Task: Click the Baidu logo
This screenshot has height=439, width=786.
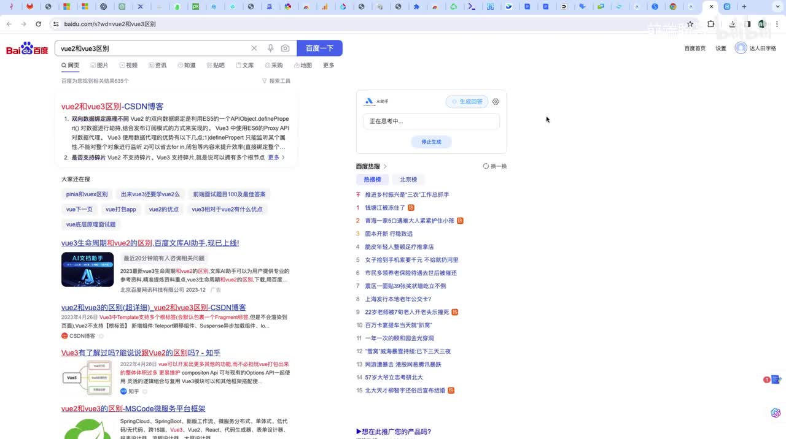Action: (27, 48)
